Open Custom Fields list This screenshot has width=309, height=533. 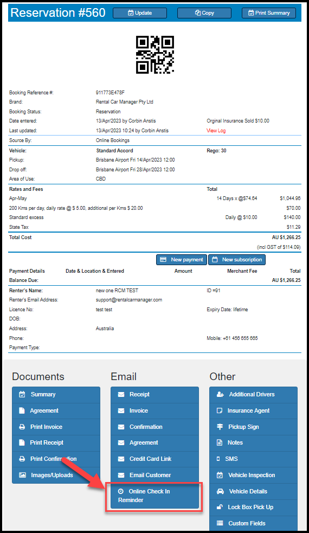coord(253,523)
